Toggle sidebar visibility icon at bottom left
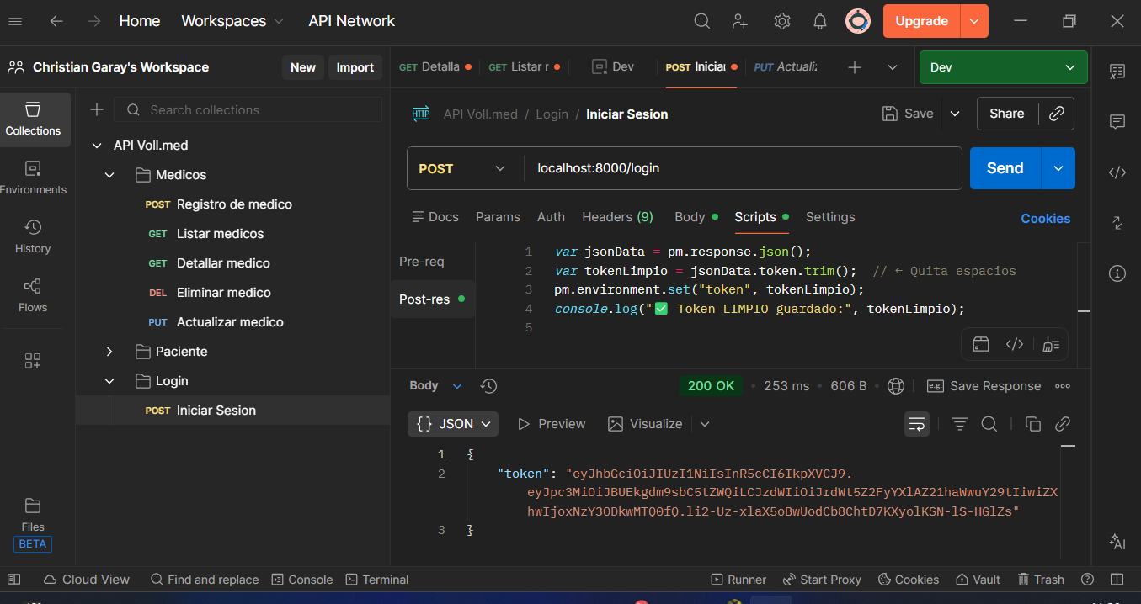The image size is (1141, 604). (13, 580)
